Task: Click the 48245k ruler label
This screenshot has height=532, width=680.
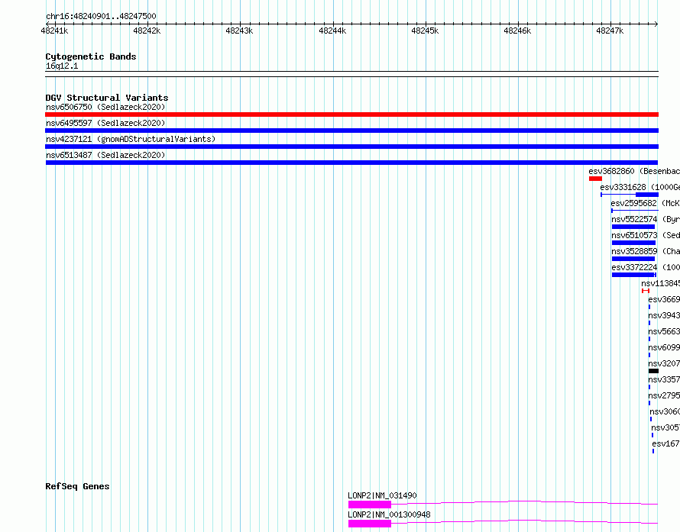Action: click(425, 31)
